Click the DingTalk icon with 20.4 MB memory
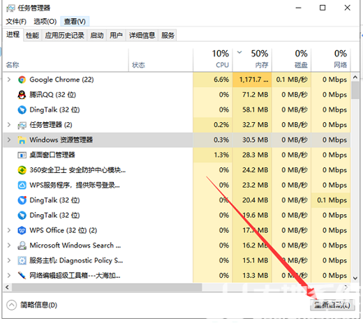 tap(22, 200)
